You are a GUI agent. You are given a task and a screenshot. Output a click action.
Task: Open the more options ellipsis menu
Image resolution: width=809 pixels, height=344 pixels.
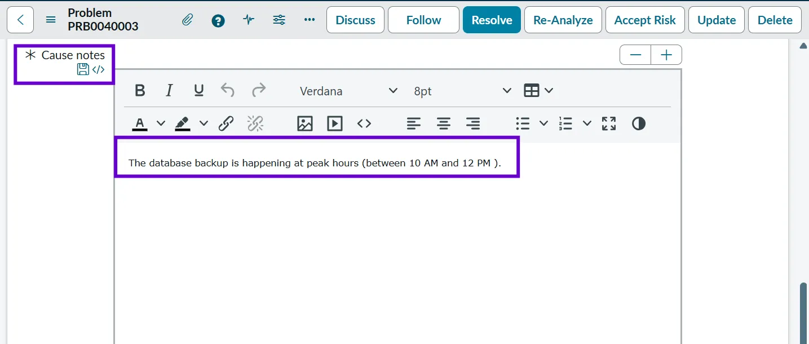click(x=310, y=20)
